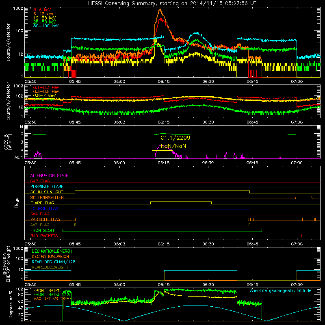325x325 pixels.
Task: Click the M class tick on GOES axis
Action: tap(22, 127)
